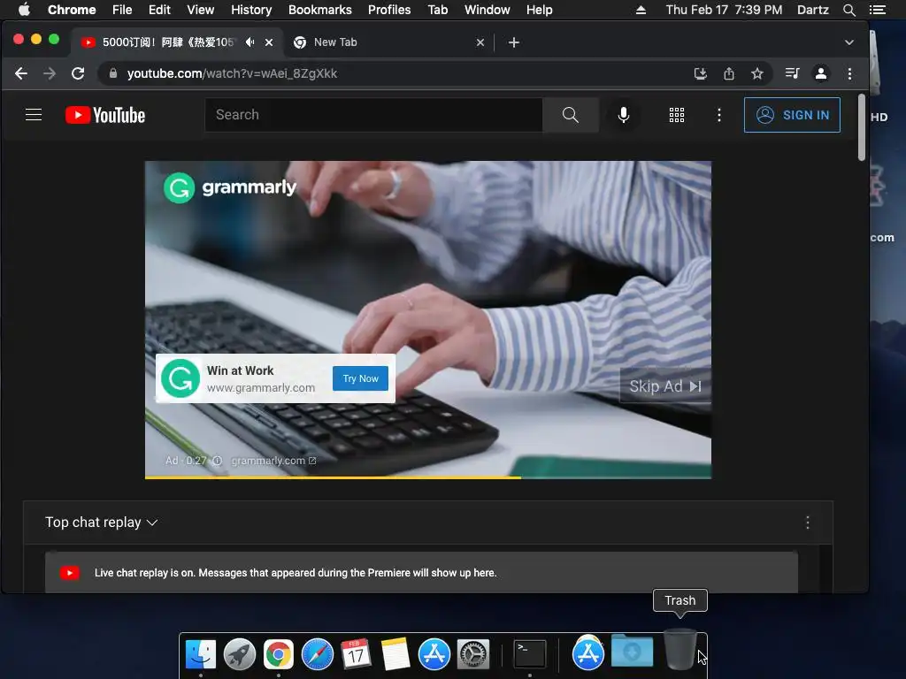Viewport: 906px width, 679px height.
Task: Open a new tab with the plus button
Action: click(x=514, y=42)
